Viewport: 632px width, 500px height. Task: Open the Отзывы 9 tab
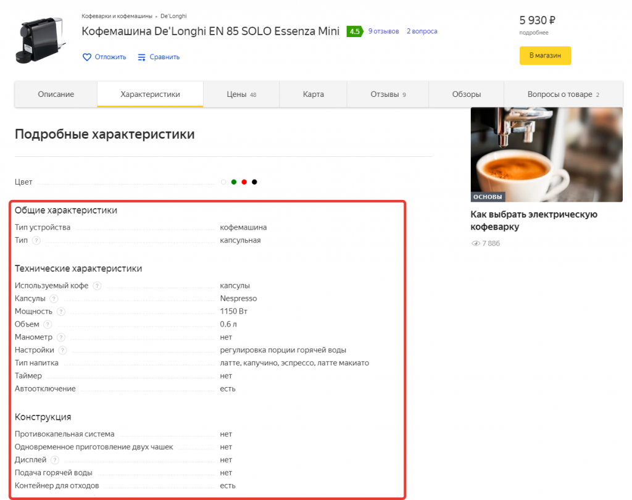point(388,94)
